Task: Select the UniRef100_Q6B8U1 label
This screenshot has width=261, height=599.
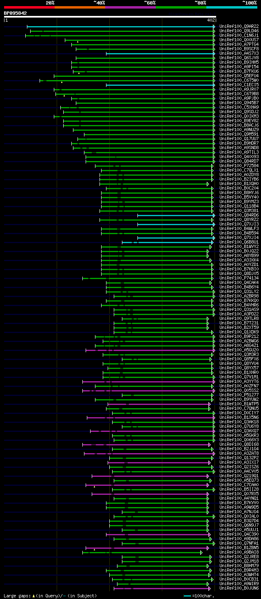Action: (239, 242)
